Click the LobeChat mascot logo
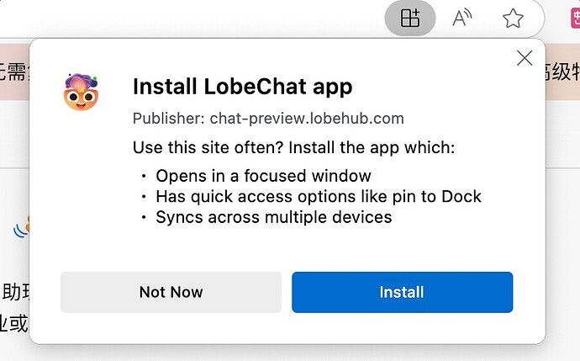This screenshot has width=580, height=361. (x=82, y=92)
